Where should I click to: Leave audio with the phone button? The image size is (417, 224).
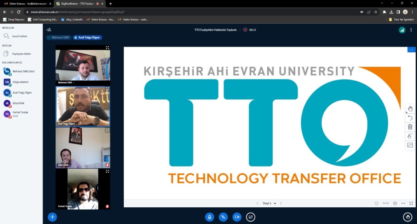tap(223, 217)
